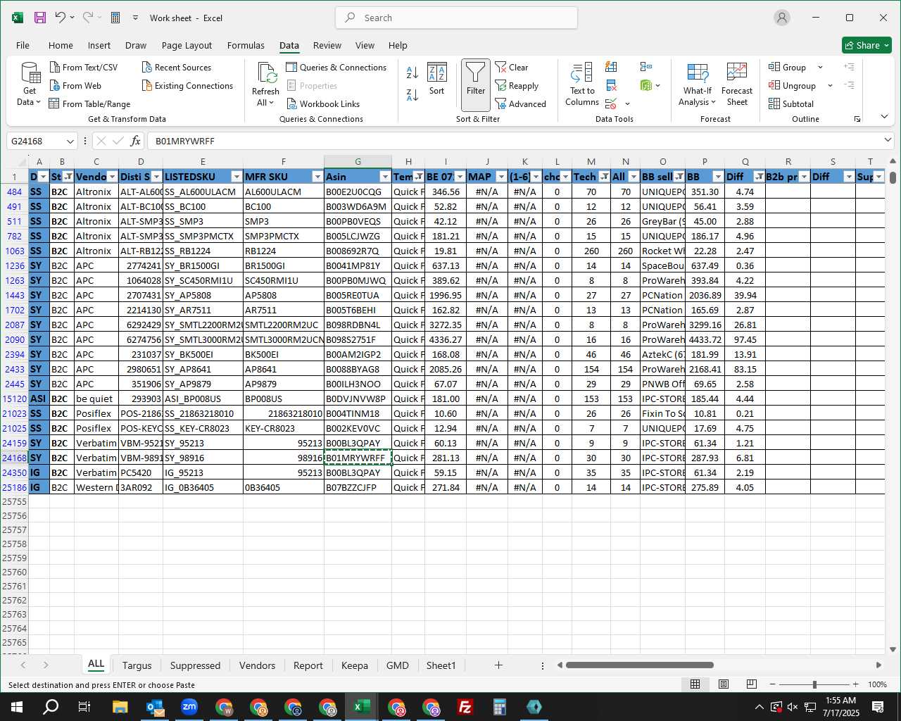Zoom in using the plus button
901x721 pixels.
855,684
